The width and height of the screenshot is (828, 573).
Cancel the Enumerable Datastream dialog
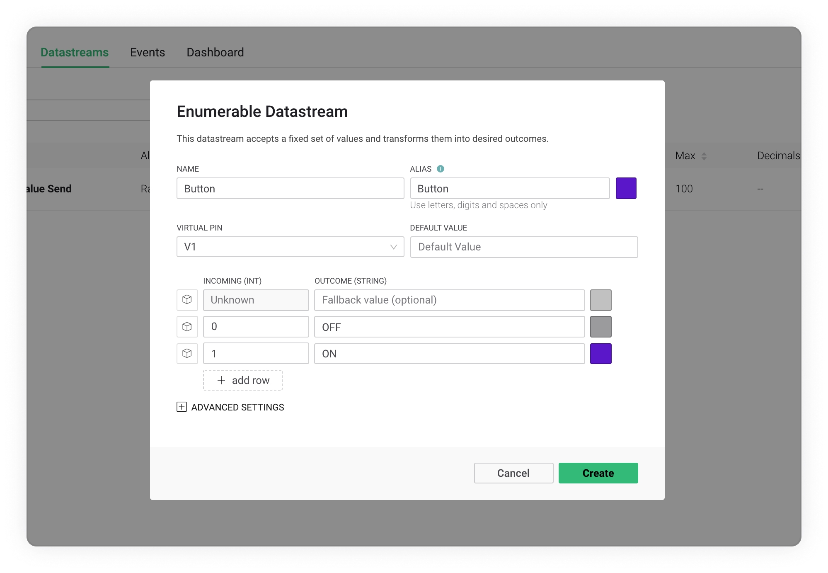point(513,473)
